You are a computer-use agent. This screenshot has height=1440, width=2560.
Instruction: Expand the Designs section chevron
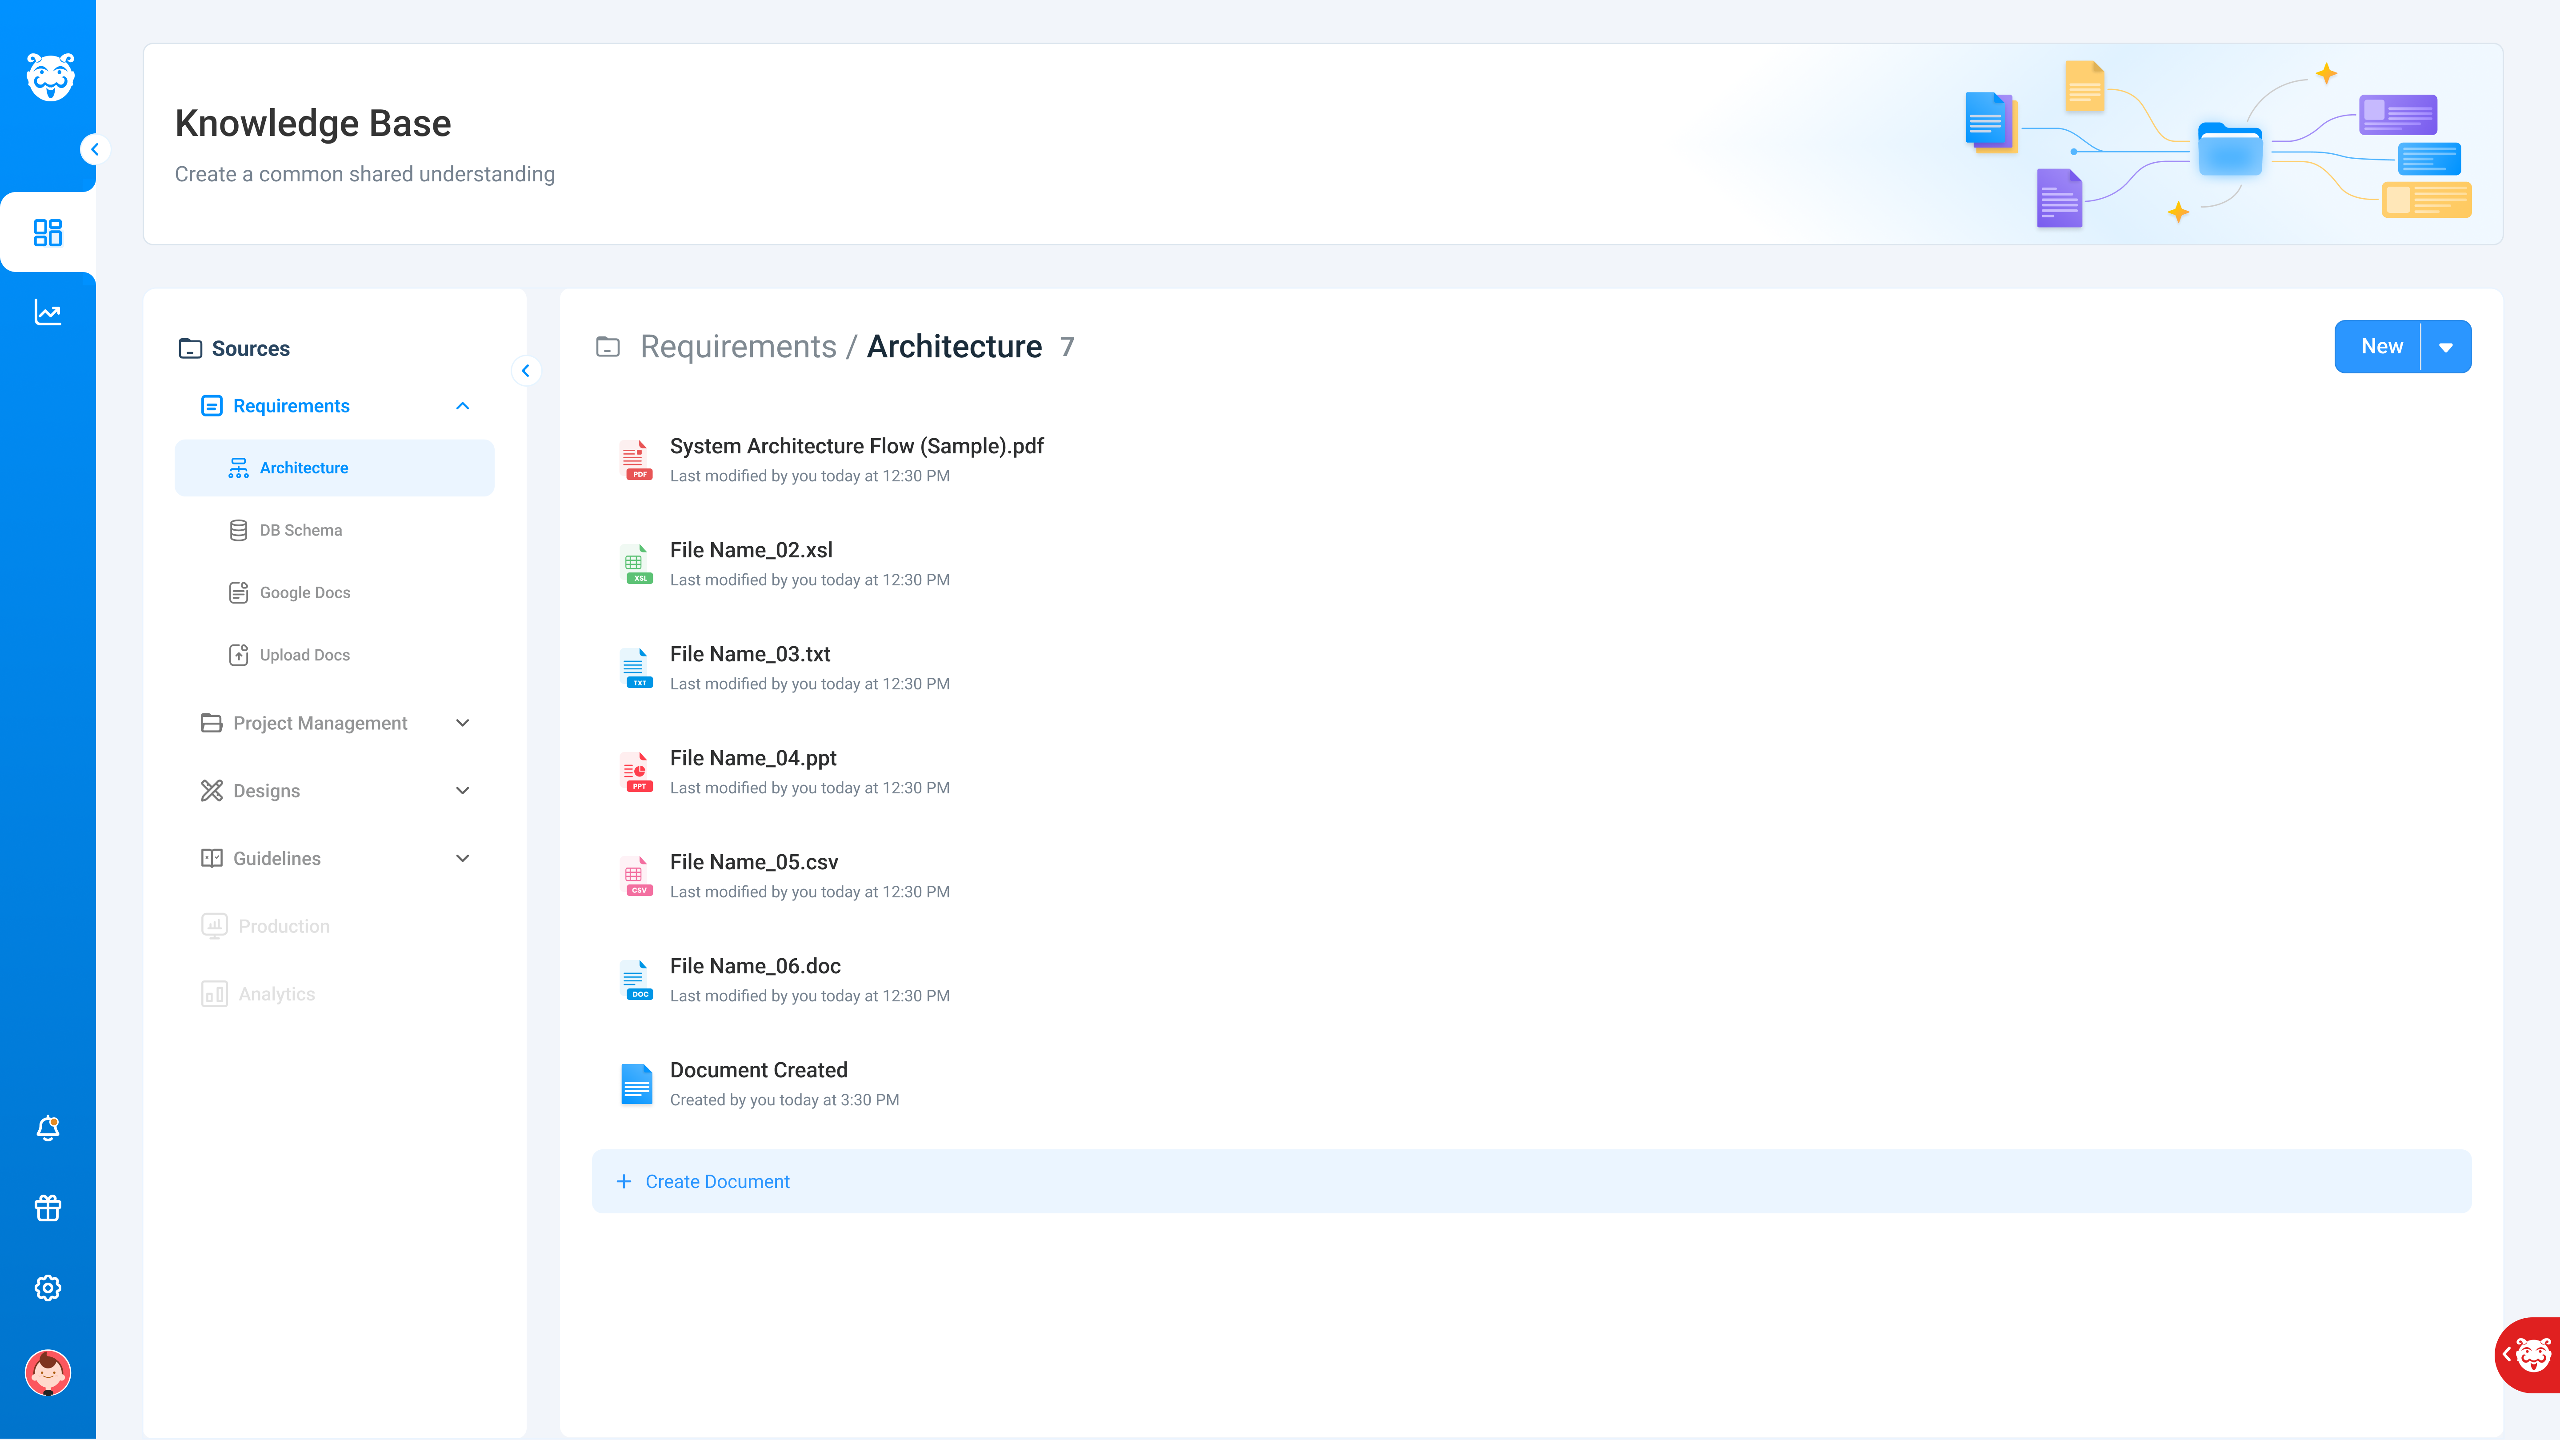click(x=462, y=790)
